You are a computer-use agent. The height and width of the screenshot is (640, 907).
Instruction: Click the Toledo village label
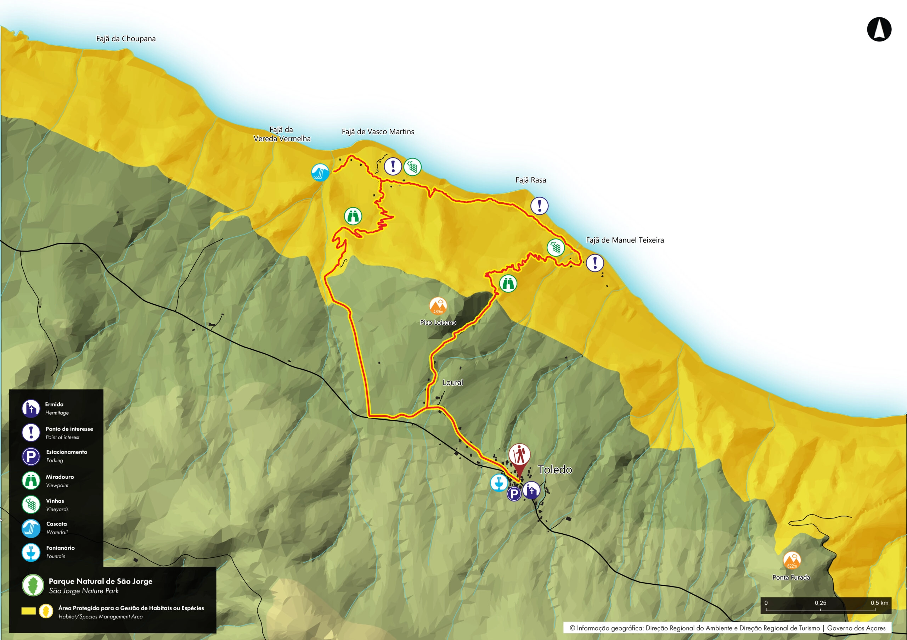[x=554, y=470]
